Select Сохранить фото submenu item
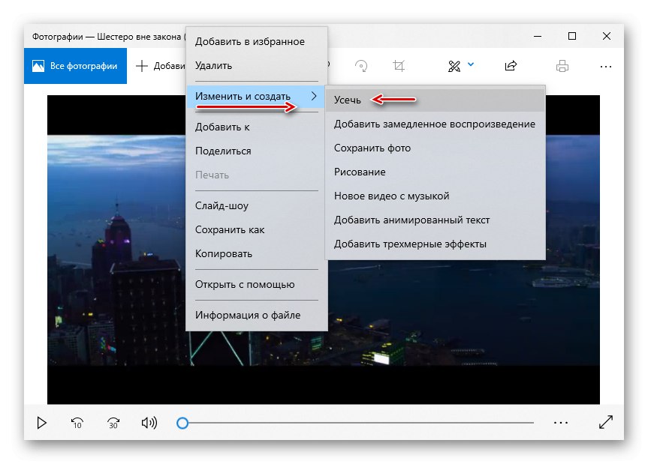 click(x=436, y=148)
